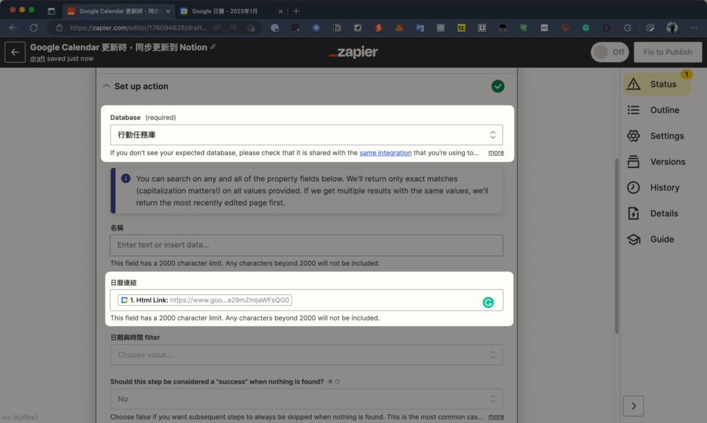Close the Google Calendar 更新時 browser tab
Image resolution: width=707 pixels, height=423 pixels.
pyautogui.click(x=168, y=11)
